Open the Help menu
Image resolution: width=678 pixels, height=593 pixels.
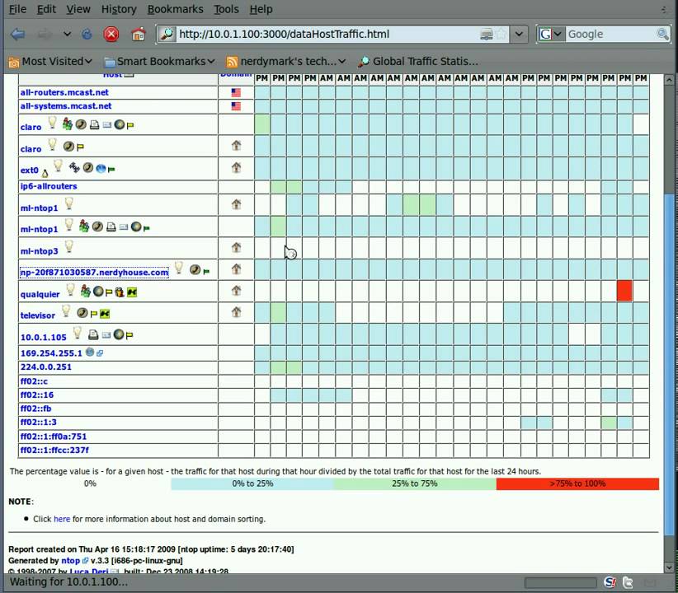(261, 9)
